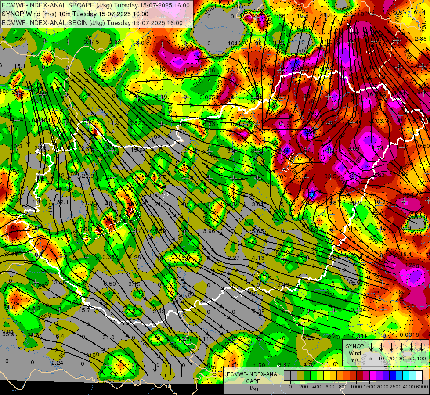This screenshot has height=395, width=430.
Task: Click the 31.0 value on the map
Action: 108,338
